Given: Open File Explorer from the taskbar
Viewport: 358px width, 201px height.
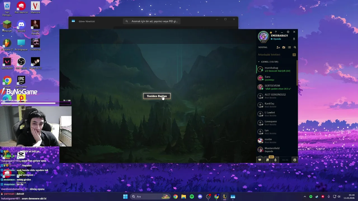Looking at the screenshot, I should [x=183, y=197].
